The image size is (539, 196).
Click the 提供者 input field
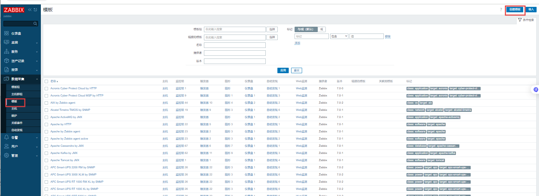click(235, 53)
